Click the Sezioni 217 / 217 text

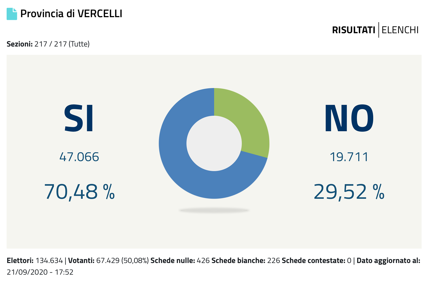click(x=48, y=44)
